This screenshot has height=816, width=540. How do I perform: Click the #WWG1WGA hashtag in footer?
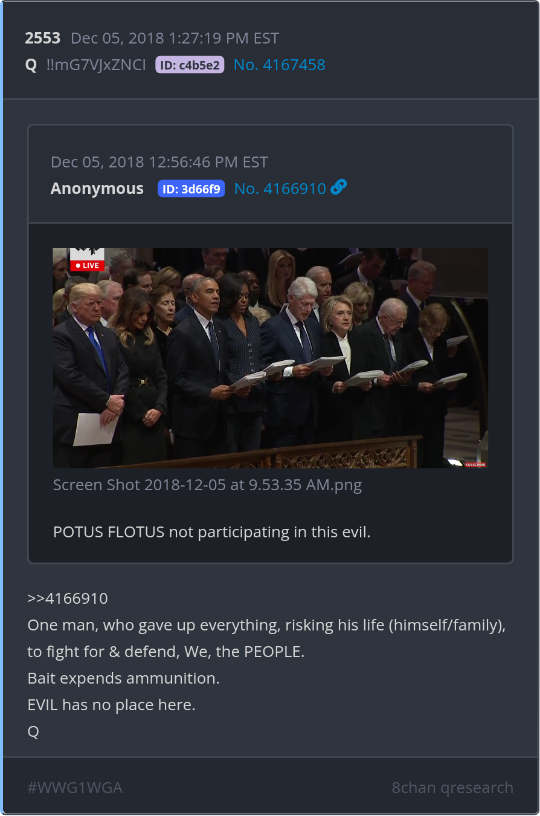(x=75, y=788)
